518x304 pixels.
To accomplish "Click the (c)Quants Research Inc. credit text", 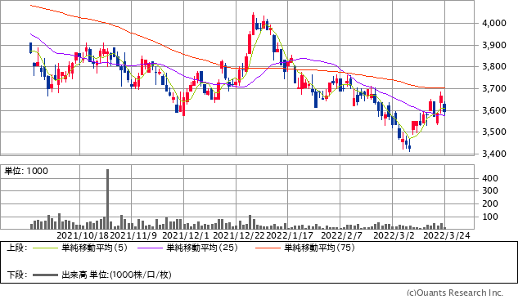I will click(x=454, y=293).
